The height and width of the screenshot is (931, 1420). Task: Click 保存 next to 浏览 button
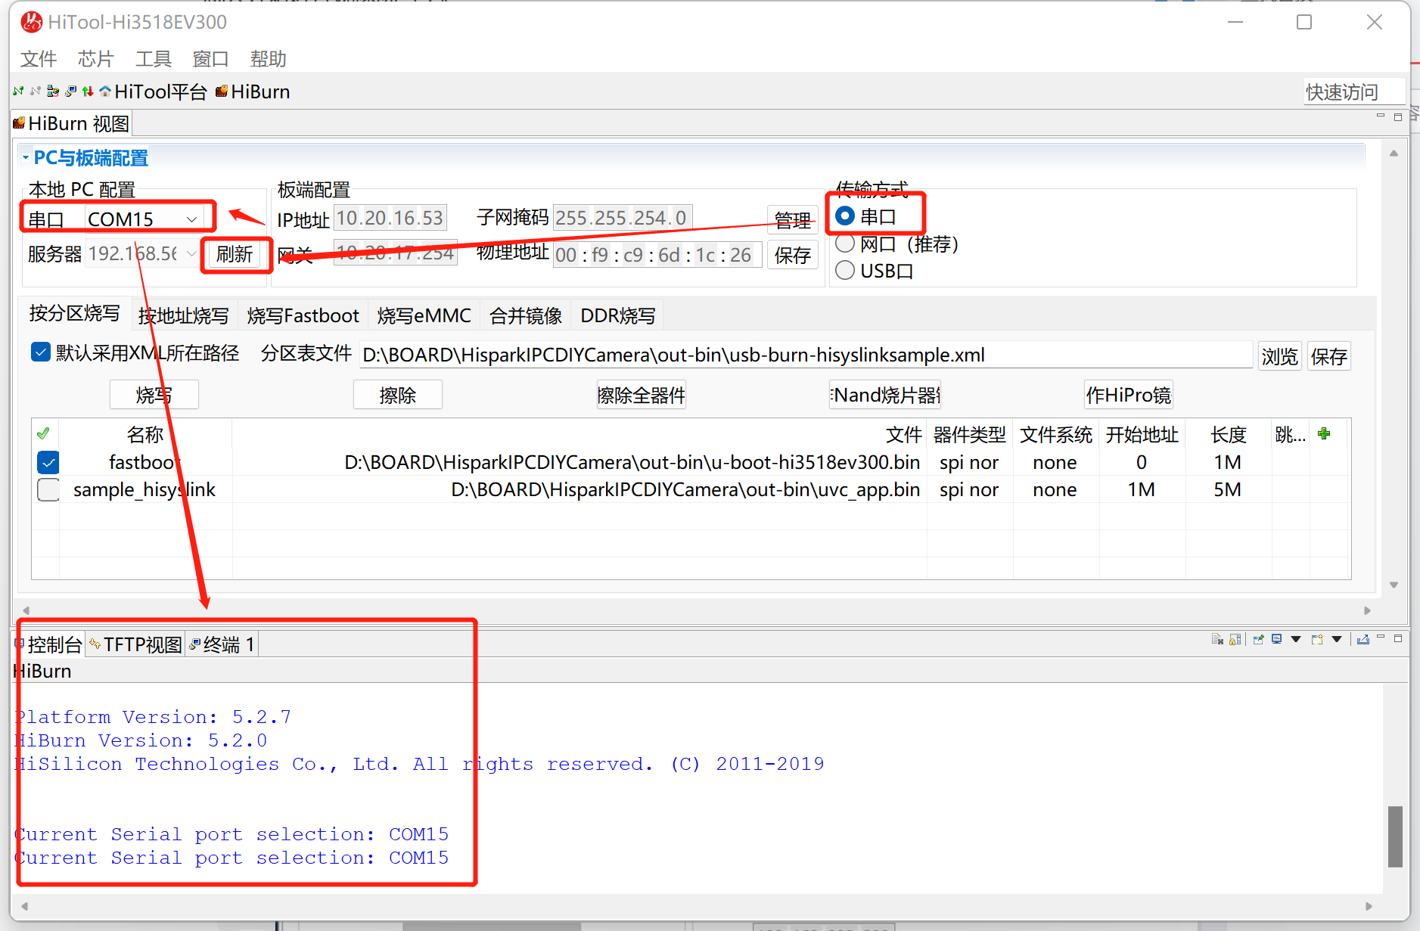click(x=1329, y=356)
